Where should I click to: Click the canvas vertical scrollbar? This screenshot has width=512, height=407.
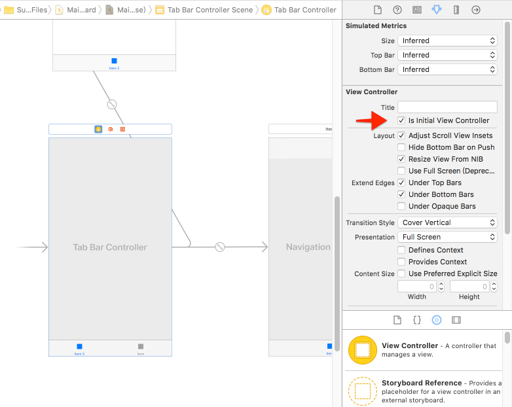tap(337, 274)
